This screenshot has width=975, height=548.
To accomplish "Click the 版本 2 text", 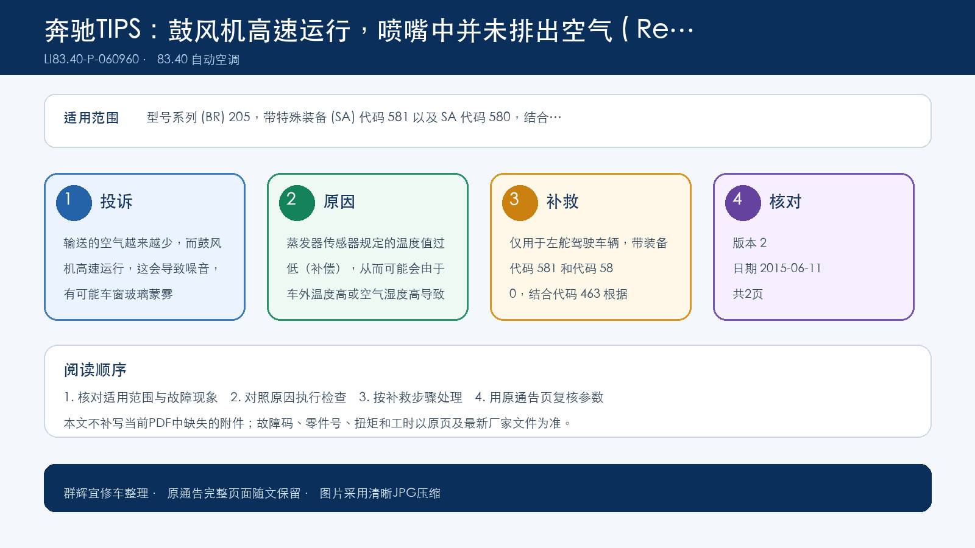I will (750, 243).
